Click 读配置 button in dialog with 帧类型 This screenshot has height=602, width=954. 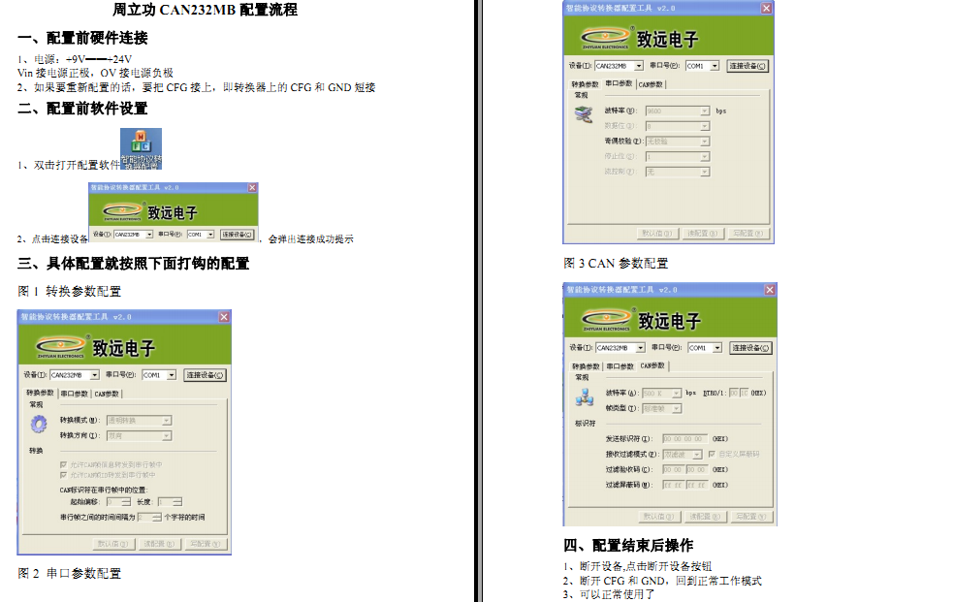click(705, 517)
